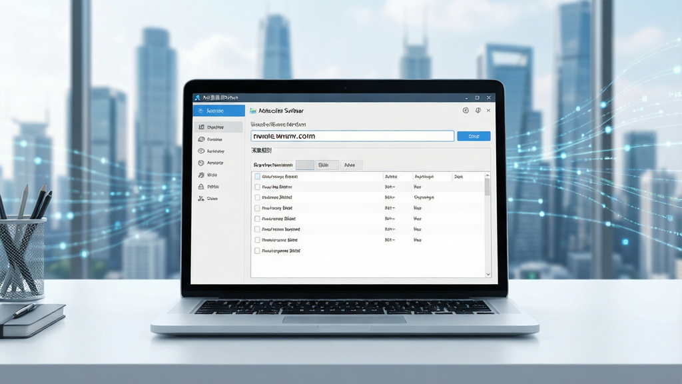This screenshot has height=384, width=682.
Task: Click the circular icon in the panel header
Action: point(466,111)
